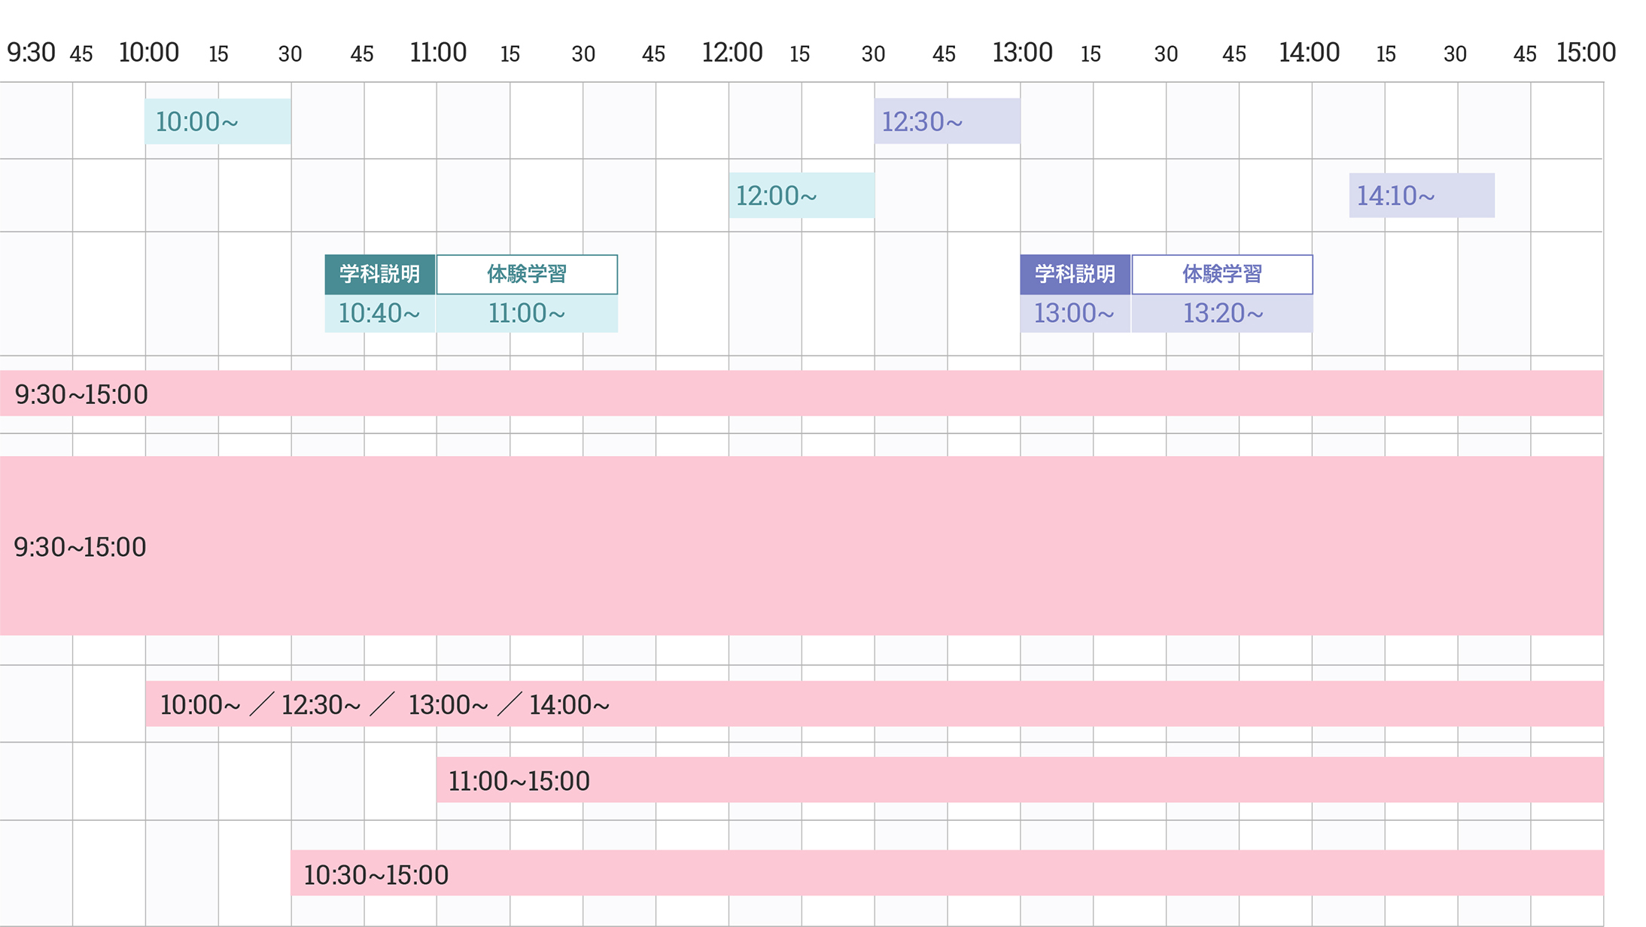Click the teal 10:00~ session block
Screen dimensions: 1646x927
click(x=218, y=121)
